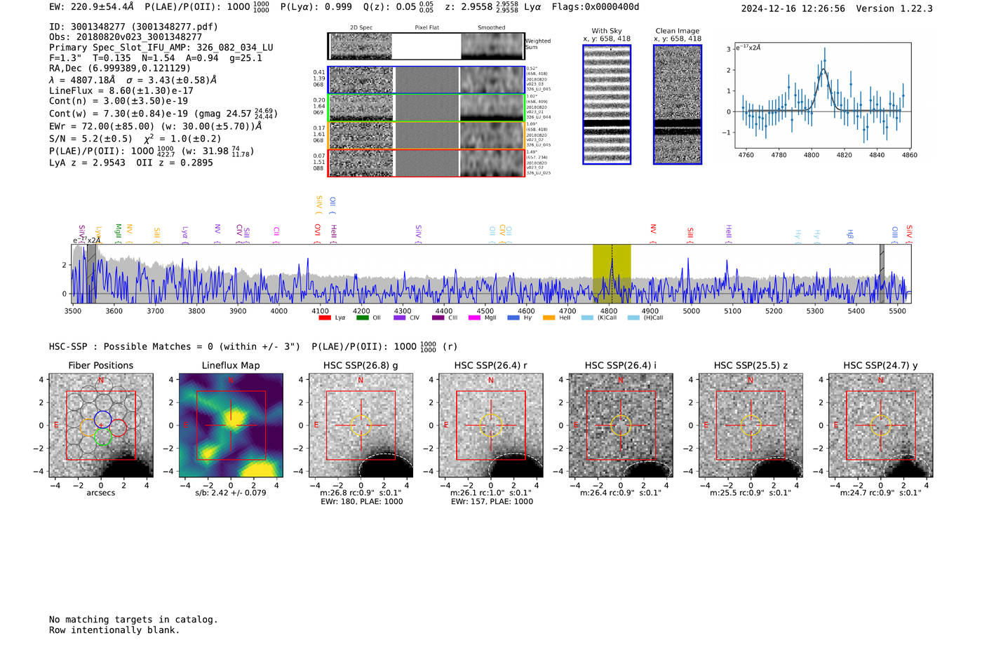The image size is (982, 668).
Task: Open the HSC SSP(26.4) r cutout
Action: point(491,425)
